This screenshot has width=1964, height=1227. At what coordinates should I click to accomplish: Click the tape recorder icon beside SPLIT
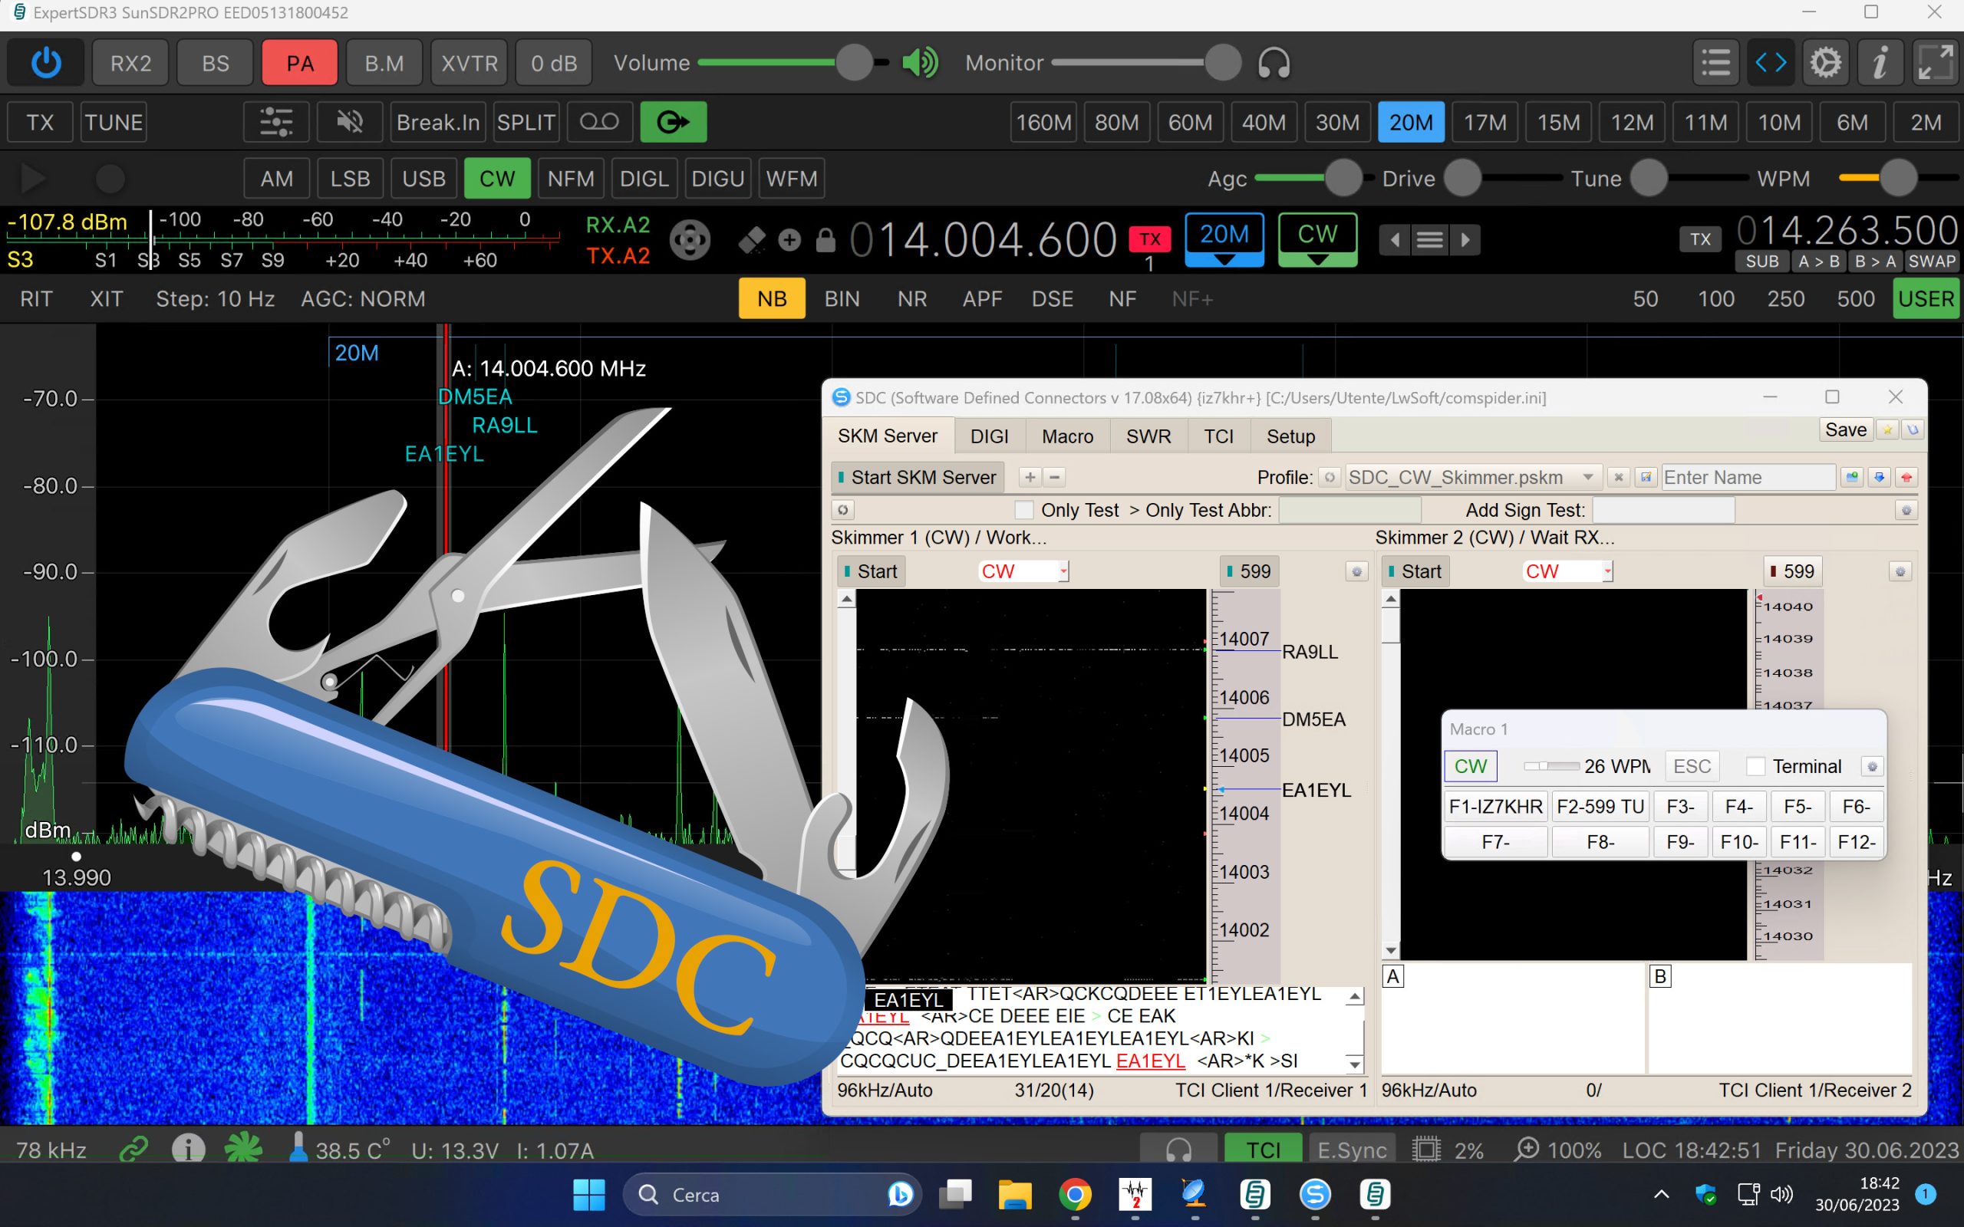coord(600,122)
